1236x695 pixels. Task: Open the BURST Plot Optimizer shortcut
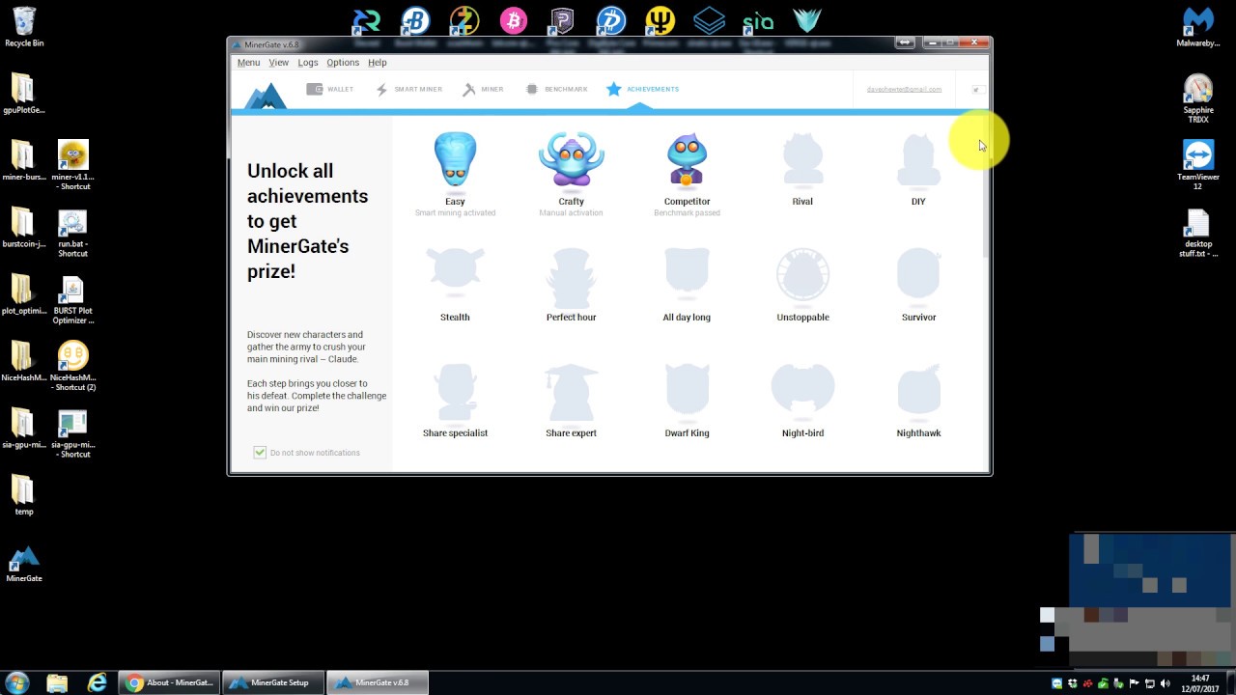(72, 300)
